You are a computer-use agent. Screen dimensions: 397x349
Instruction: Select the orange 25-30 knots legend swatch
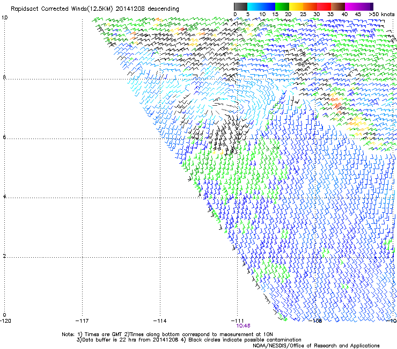(x=310, y=6)
